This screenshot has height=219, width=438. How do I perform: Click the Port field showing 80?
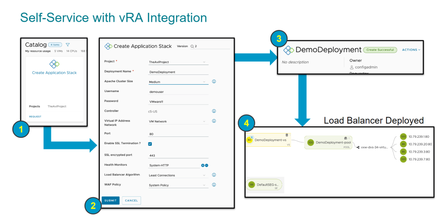click(178, 134)
